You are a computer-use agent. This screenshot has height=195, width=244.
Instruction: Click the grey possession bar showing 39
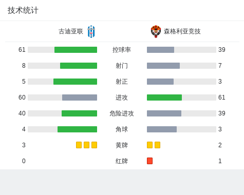coord(160,50)
